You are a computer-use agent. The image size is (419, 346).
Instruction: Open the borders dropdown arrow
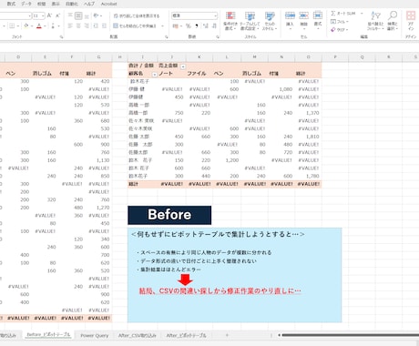click(x=18, y=26)
